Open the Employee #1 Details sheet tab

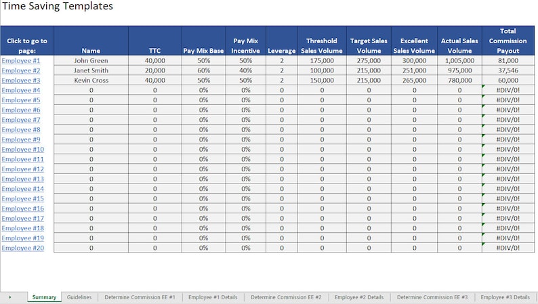coord(213,297)
